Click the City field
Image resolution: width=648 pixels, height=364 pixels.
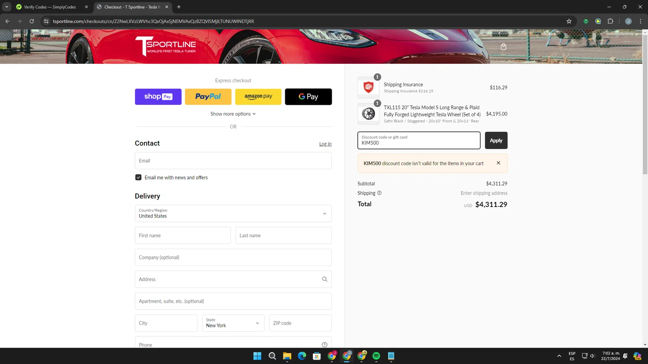point(166,323)
